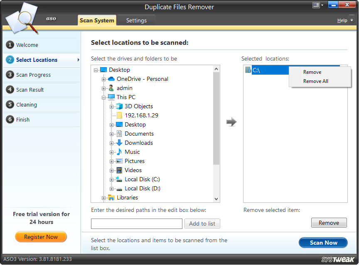Select the Pictures folder icon

pyautogui.click(x=118, y=161)
